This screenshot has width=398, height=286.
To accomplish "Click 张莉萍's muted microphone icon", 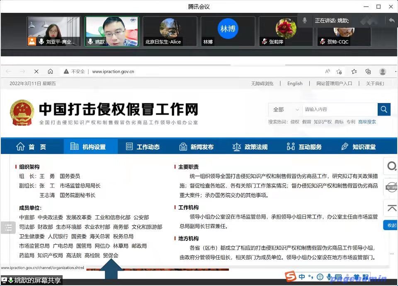I will point(265,41).
